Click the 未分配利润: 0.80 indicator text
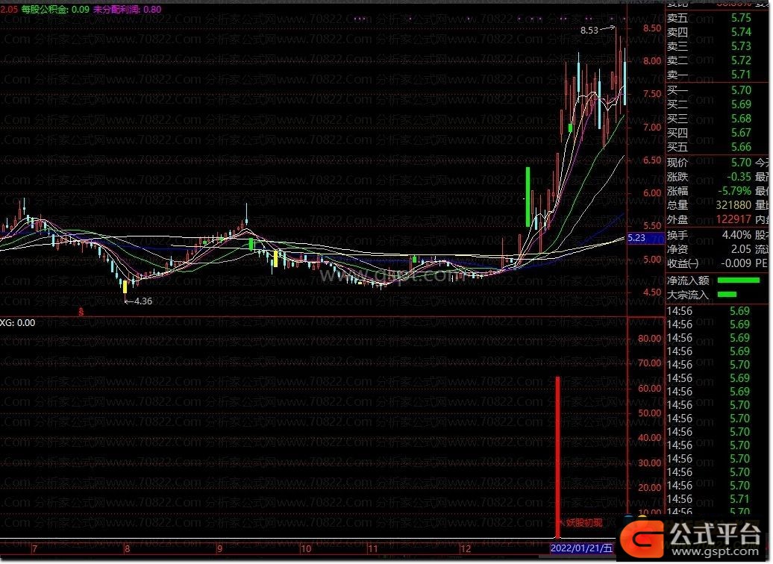Viewport: 773px width, 564px height. point(127,10)
